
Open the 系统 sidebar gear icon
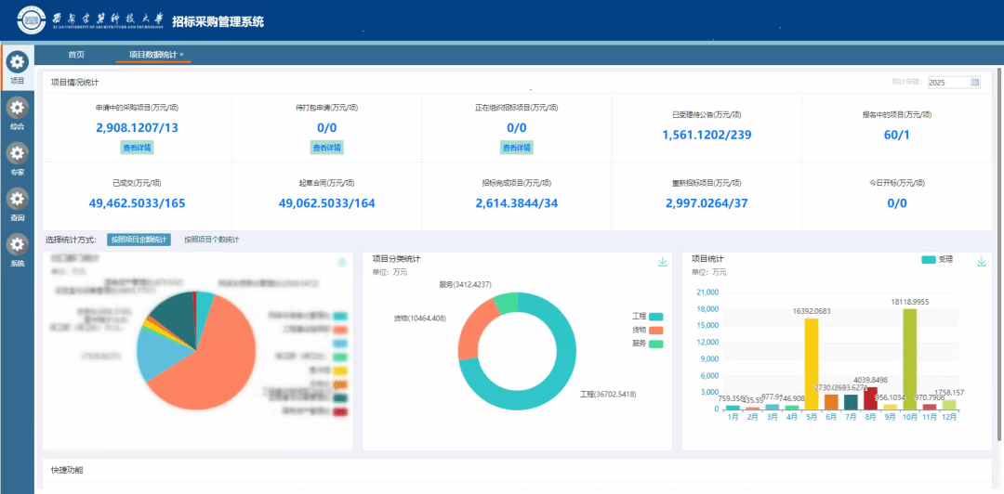tap(18, 244)
